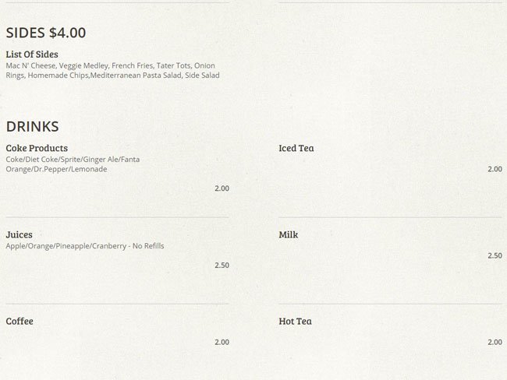Click the 2.00 price under Coke Products
Screen dimensions: 507x380
pos(222,188)
